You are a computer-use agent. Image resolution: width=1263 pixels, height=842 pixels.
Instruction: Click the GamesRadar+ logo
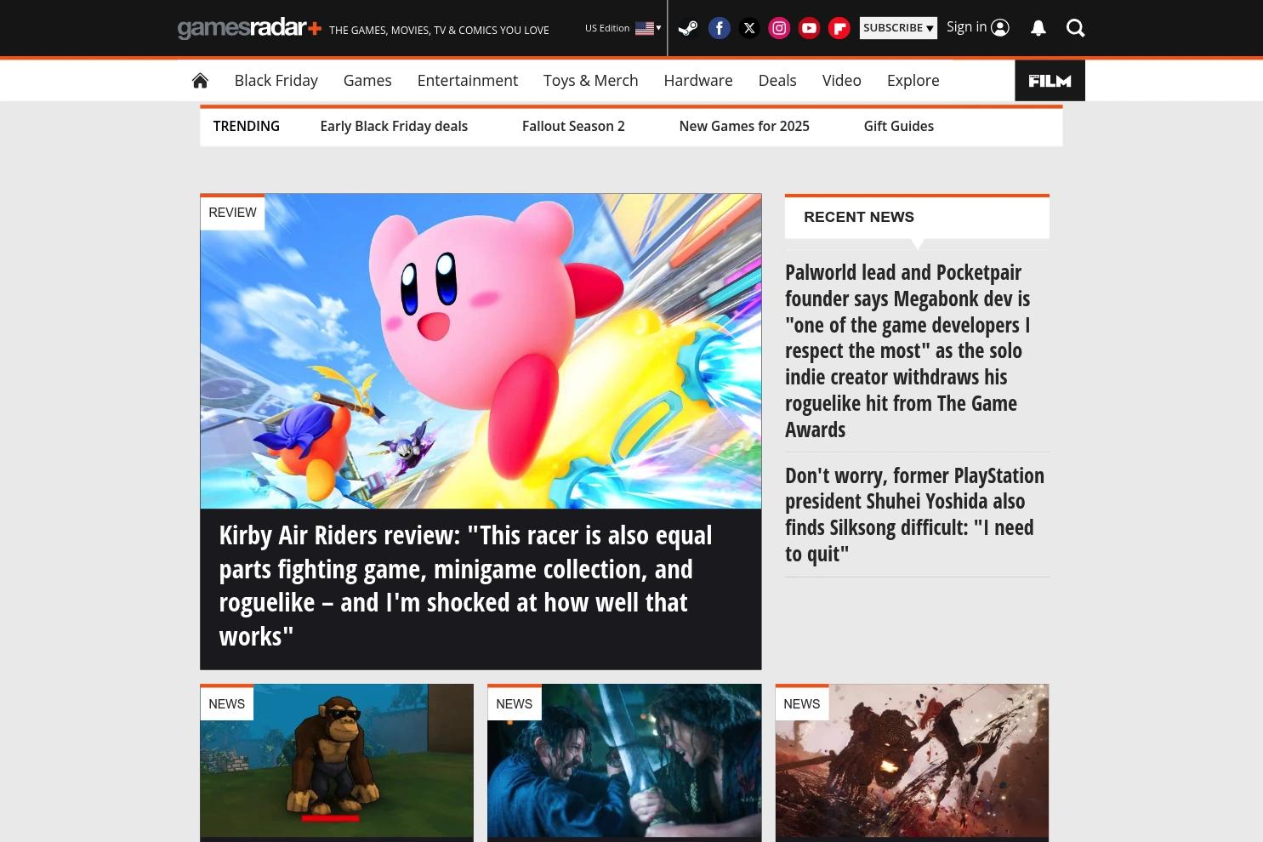click(249, 28)
